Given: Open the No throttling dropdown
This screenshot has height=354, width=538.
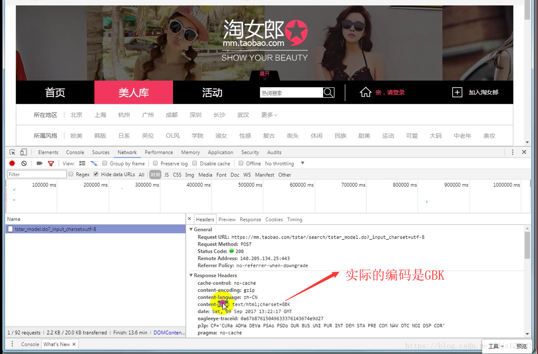Looking at the screenshot, I should (285, 163).
